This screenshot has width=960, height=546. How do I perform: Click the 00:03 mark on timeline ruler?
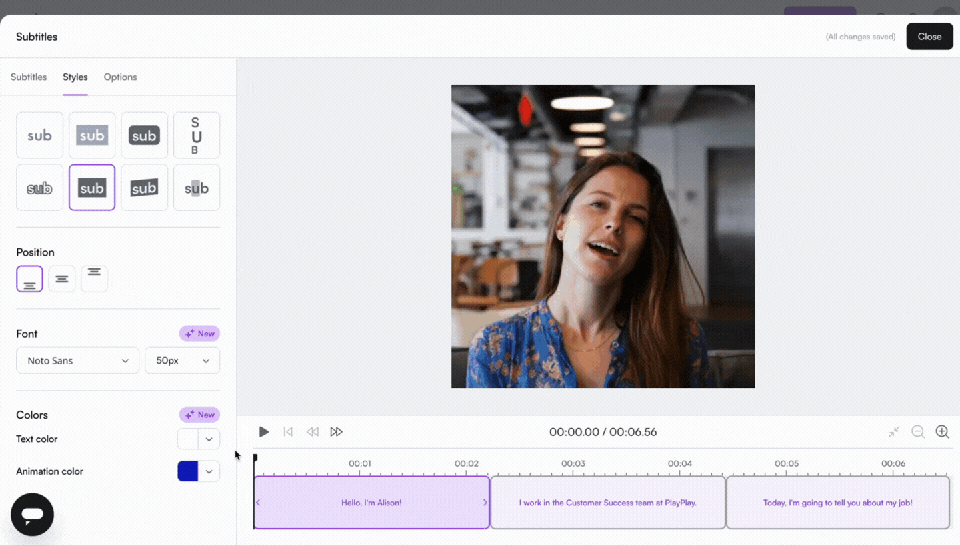tap(573, 463)
